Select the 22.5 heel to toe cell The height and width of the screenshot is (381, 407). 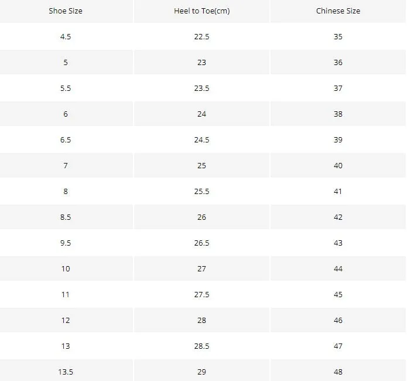(x=201, y=37)
